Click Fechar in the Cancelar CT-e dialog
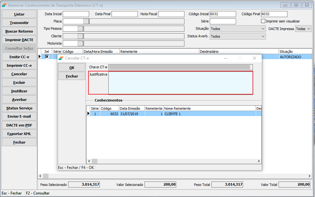The image size is (315, 197). point(72,76)
